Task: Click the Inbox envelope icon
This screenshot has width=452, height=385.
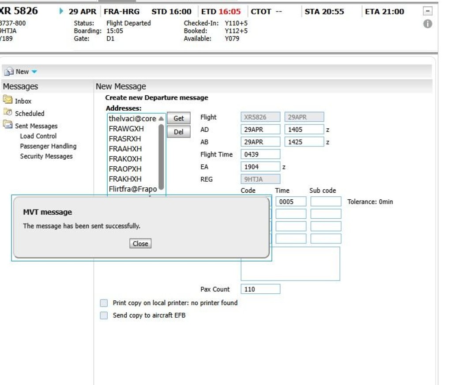Action: click(8, 100)
